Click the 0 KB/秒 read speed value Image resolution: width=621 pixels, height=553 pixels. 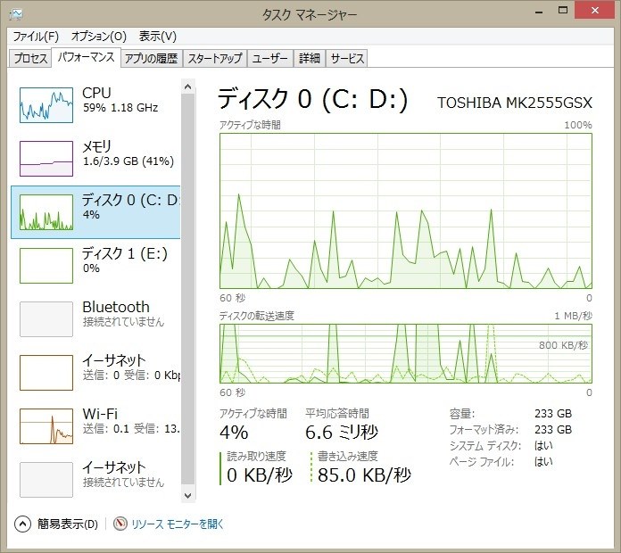pos(260,475)
